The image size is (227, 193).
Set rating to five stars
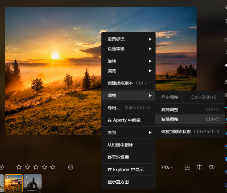point(53,167)
